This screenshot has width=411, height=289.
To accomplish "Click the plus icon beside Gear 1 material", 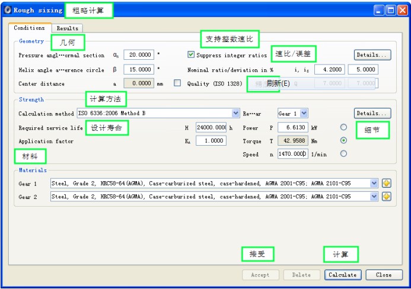I will pos(387,184).
